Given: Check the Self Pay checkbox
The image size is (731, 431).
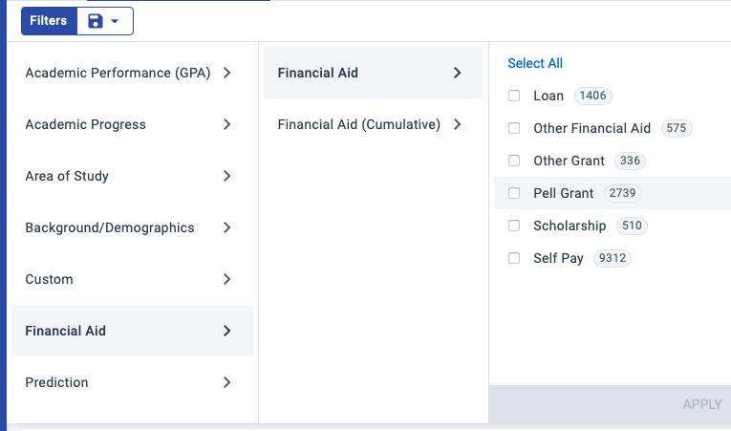Looking at the screenshot, I should point(514,258).
